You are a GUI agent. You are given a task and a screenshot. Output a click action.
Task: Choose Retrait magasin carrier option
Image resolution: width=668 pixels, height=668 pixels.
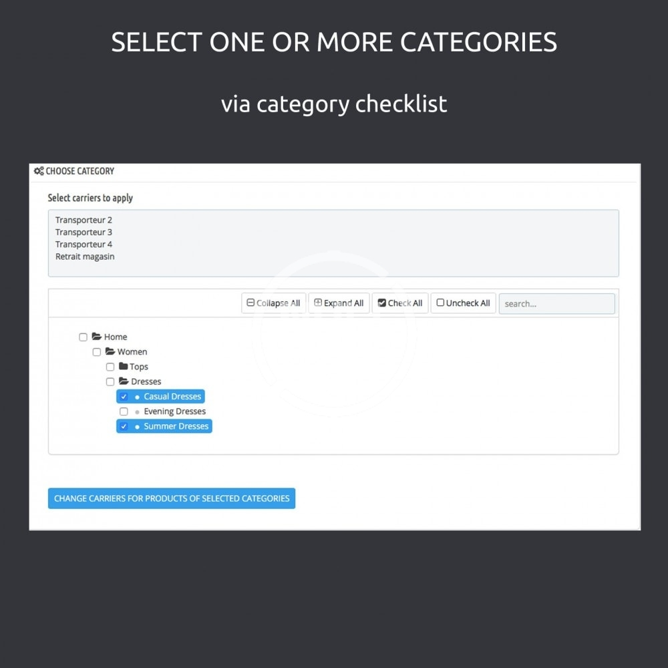(x=85, y=257)
